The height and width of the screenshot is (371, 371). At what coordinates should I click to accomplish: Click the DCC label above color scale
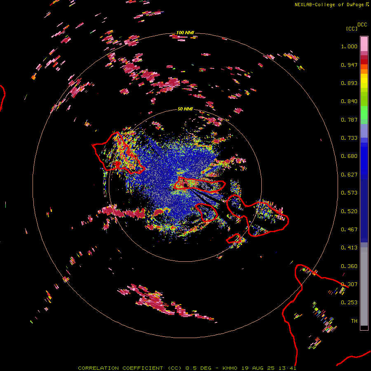[362, 25]
